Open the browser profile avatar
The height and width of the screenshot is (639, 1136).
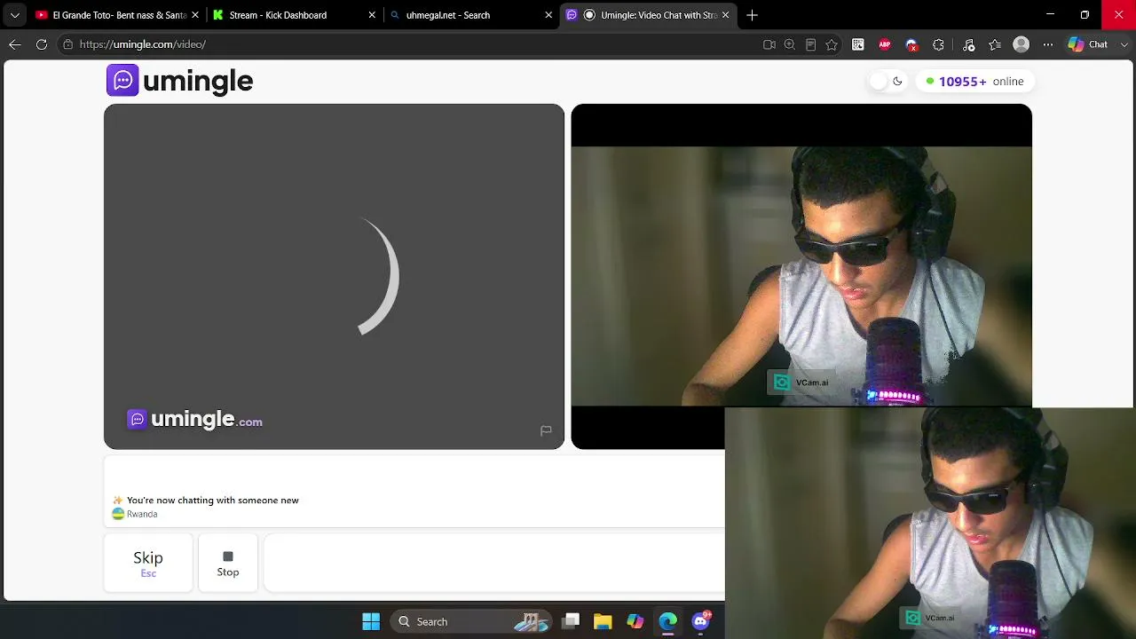pyautogui.click(x=1022, y=44)
